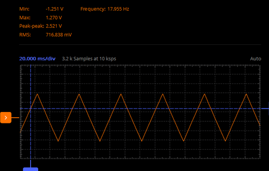Click the first peak of the orange triangle waveform
Viewport: 269px width, 171px height.
pyautogui.click(x=37, y=94)
